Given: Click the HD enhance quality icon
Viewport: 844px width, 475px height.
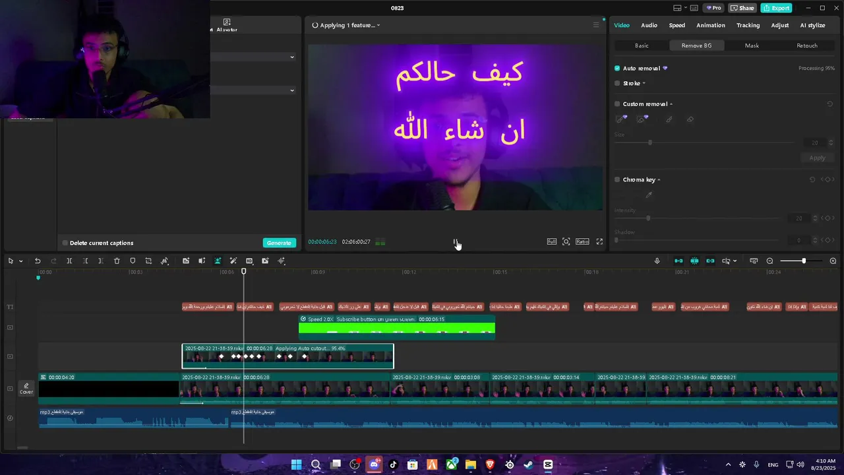Looking at the screenshot, I should pyautogui.click(x=249, y=261).
